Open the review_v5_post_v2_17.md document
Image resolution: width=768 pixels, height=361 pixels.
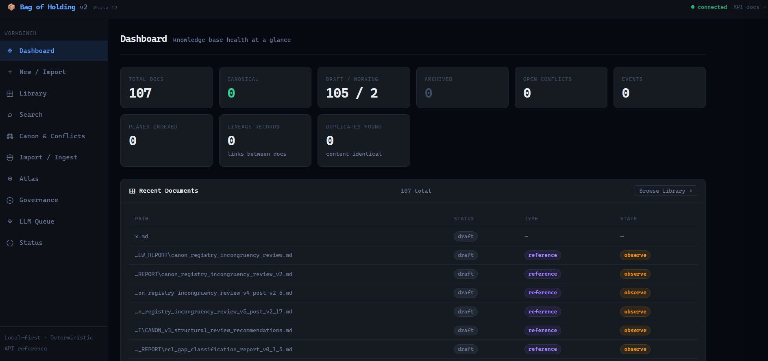(214, 312)
